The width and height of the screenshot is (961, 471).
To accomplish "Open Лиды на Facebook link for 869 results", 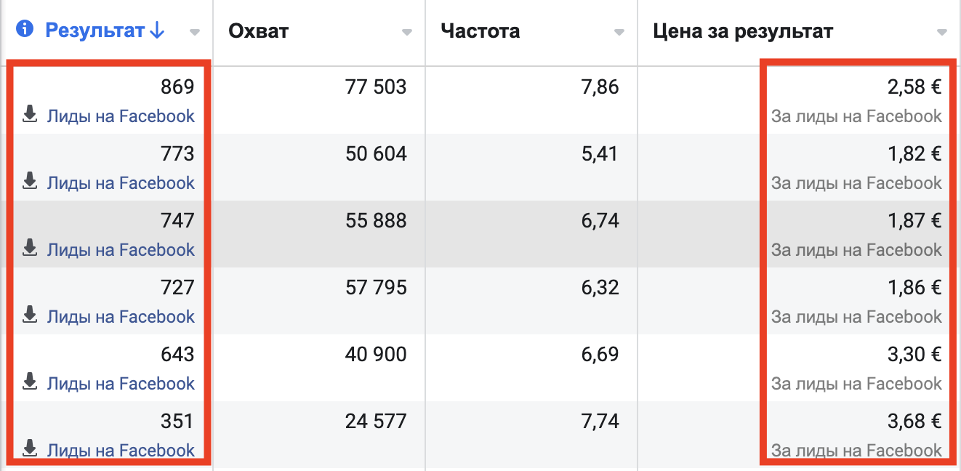I will [121, 116].
